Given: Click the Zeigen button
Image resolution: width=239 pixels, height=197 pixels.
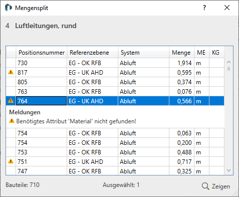Looking at the screenshot, I should (x=216, y=186).
